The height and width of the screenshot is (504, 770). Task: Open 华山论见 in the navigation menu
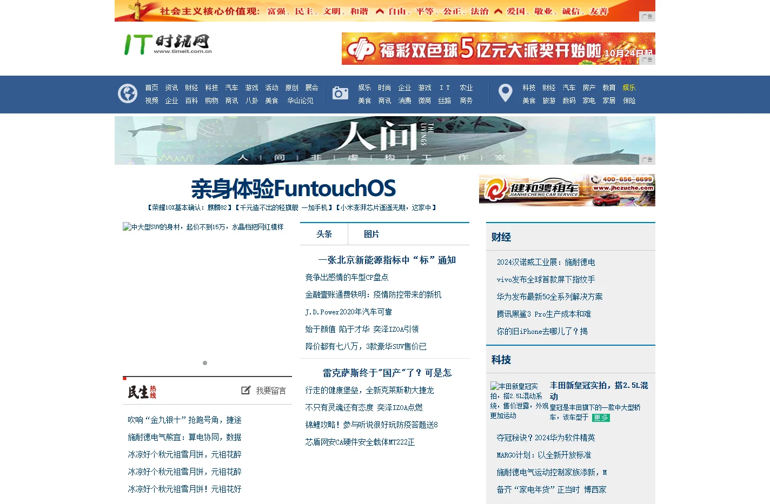(300, 100)
